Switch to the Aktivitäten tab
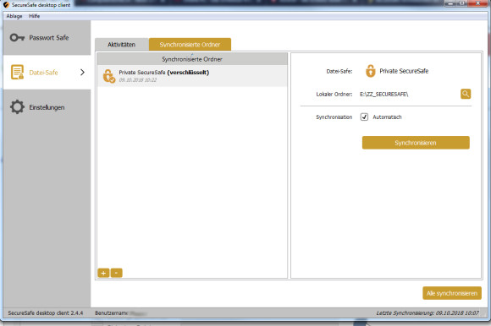The width and height of the screenshot is (491, 326). pyautogui.click(x=122, y=45)
